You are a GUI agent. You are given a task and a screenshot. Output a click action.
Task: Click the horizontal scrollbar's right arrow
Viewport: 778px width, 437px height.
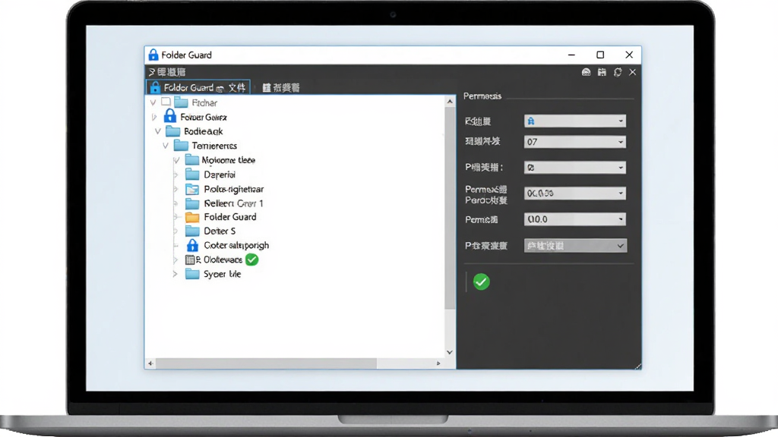[x=438, y=363]
